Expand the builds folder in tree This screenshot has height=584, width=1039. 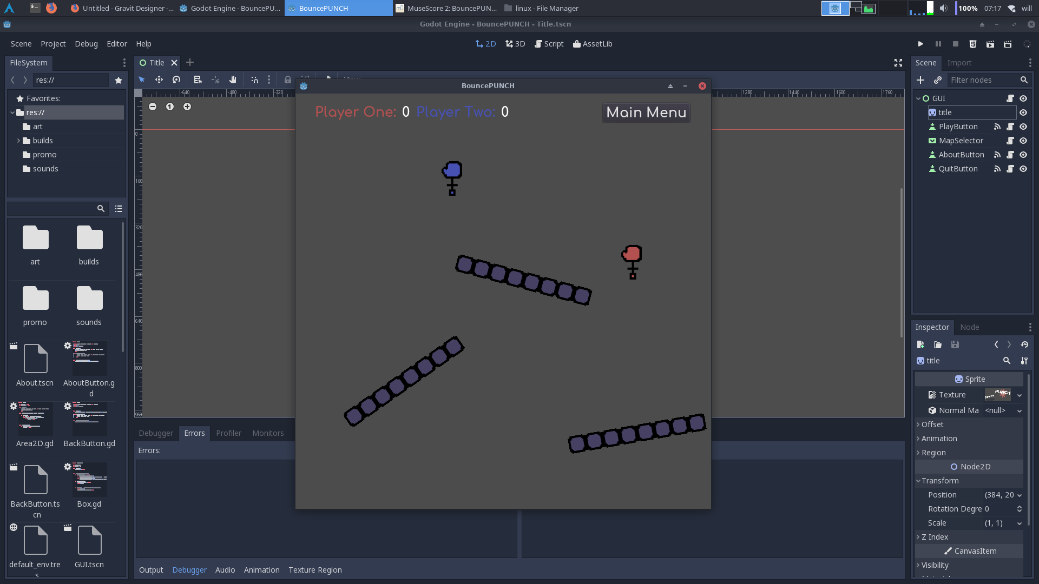[18, 141]
